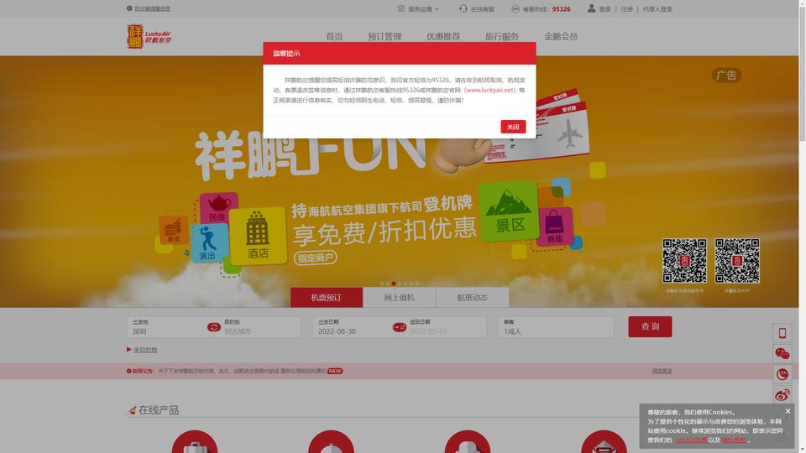
Task: Click the 商超 shopping bag tile
Action: [x=555, y=226]
